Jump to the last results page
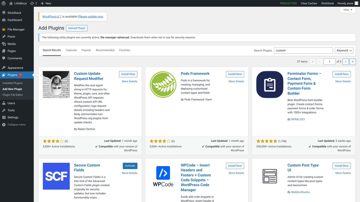Screen dimensions: 360x202 [x=353, y=61]
